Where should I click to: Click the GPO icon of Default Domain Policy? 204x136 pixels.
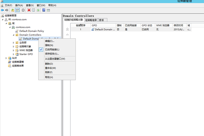pos(17,31)
